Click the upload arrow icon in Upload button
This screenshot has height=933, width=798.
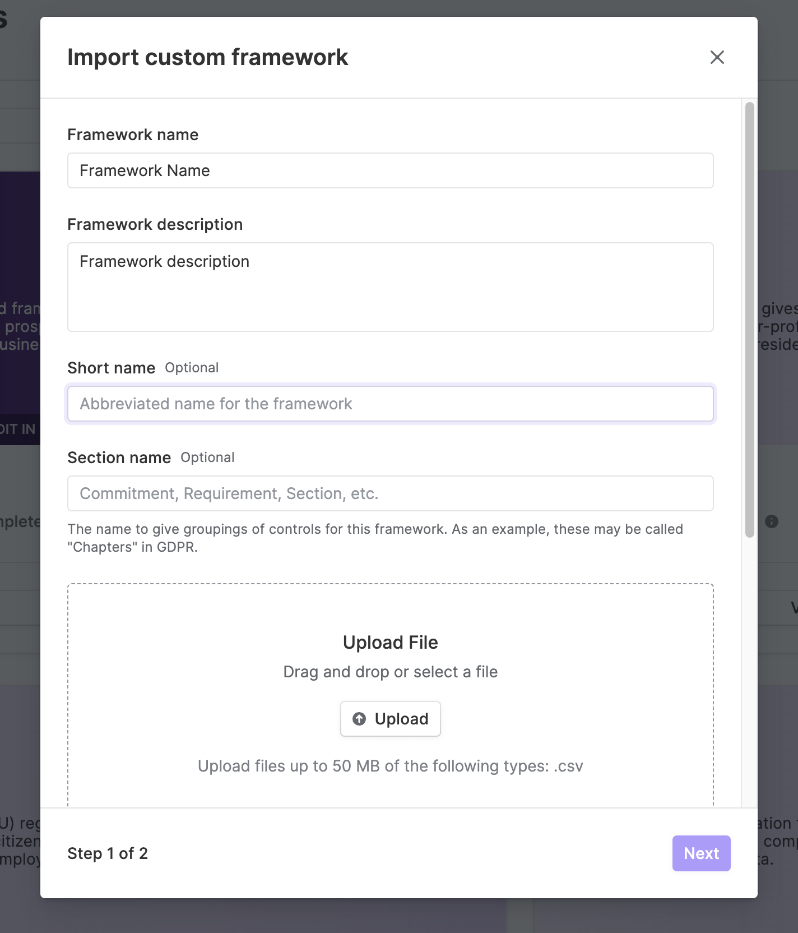pyautogui.click(x=359, y=719)
